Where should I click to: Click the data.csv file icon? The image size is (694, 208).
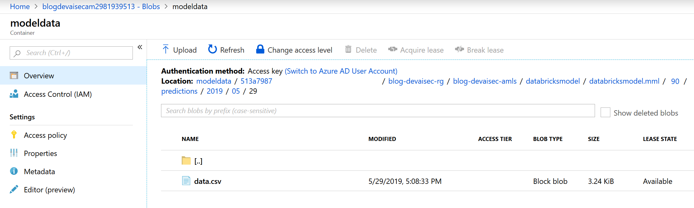click(x=186, y=181)
